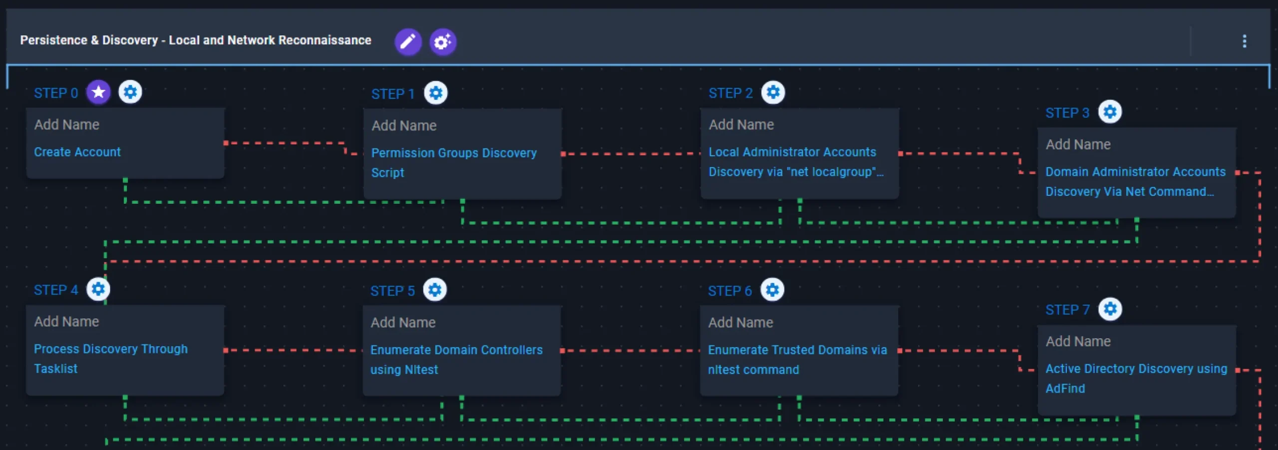Open the Create Account action link
The width and height of the screenshot is (1278, 450).
point(77,152)
